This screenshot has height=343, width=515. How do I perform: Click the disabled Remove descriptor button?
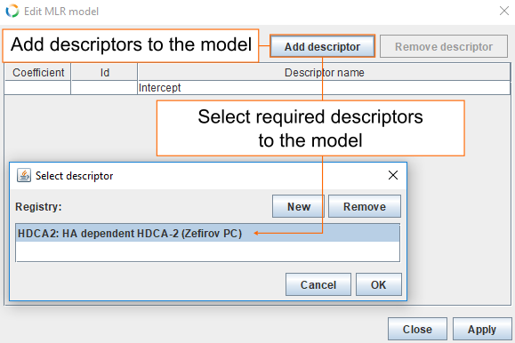pyautogui.click(x=444, y=46)
